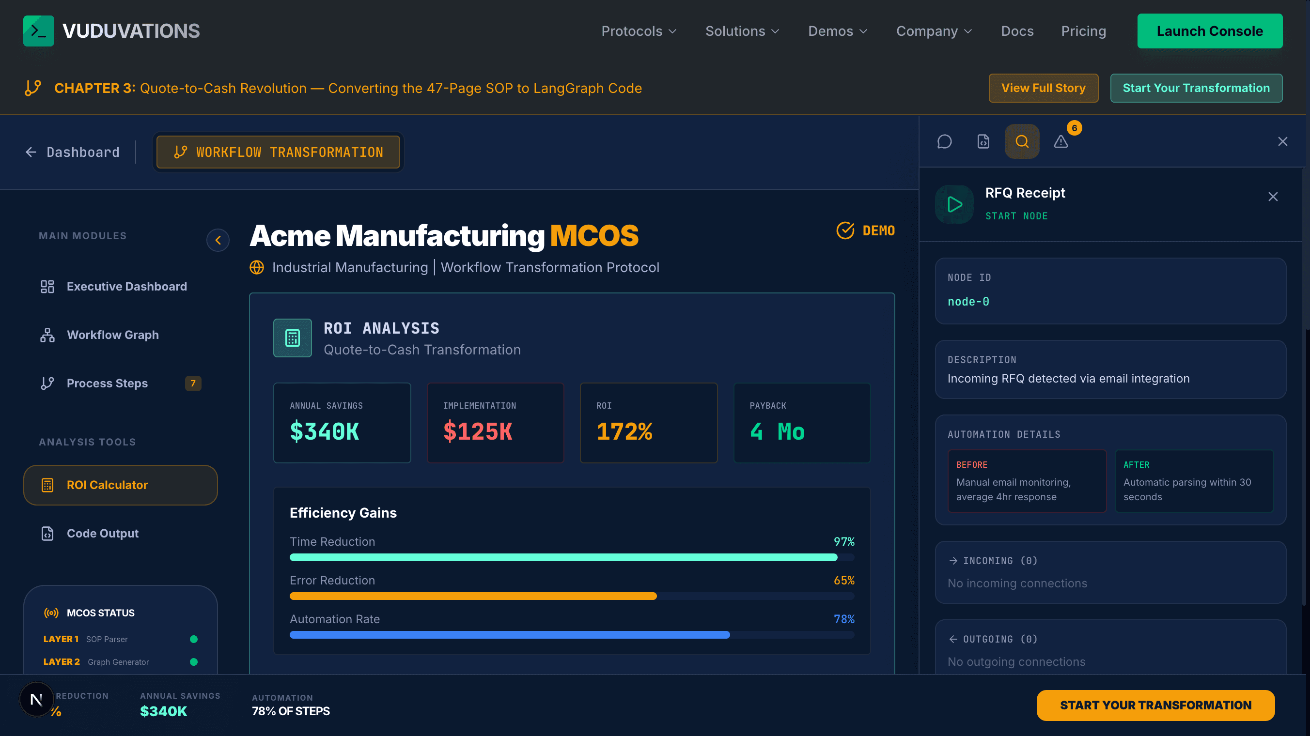Click the VUDUVATIONS terminal logo icon

[39, 31]
